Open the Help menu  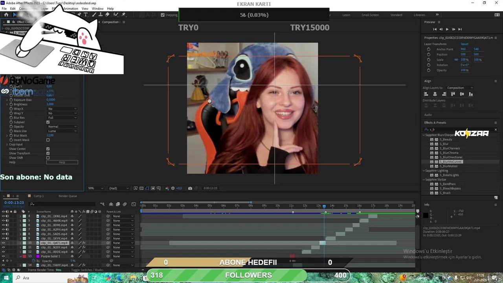[x=110, y=9]
